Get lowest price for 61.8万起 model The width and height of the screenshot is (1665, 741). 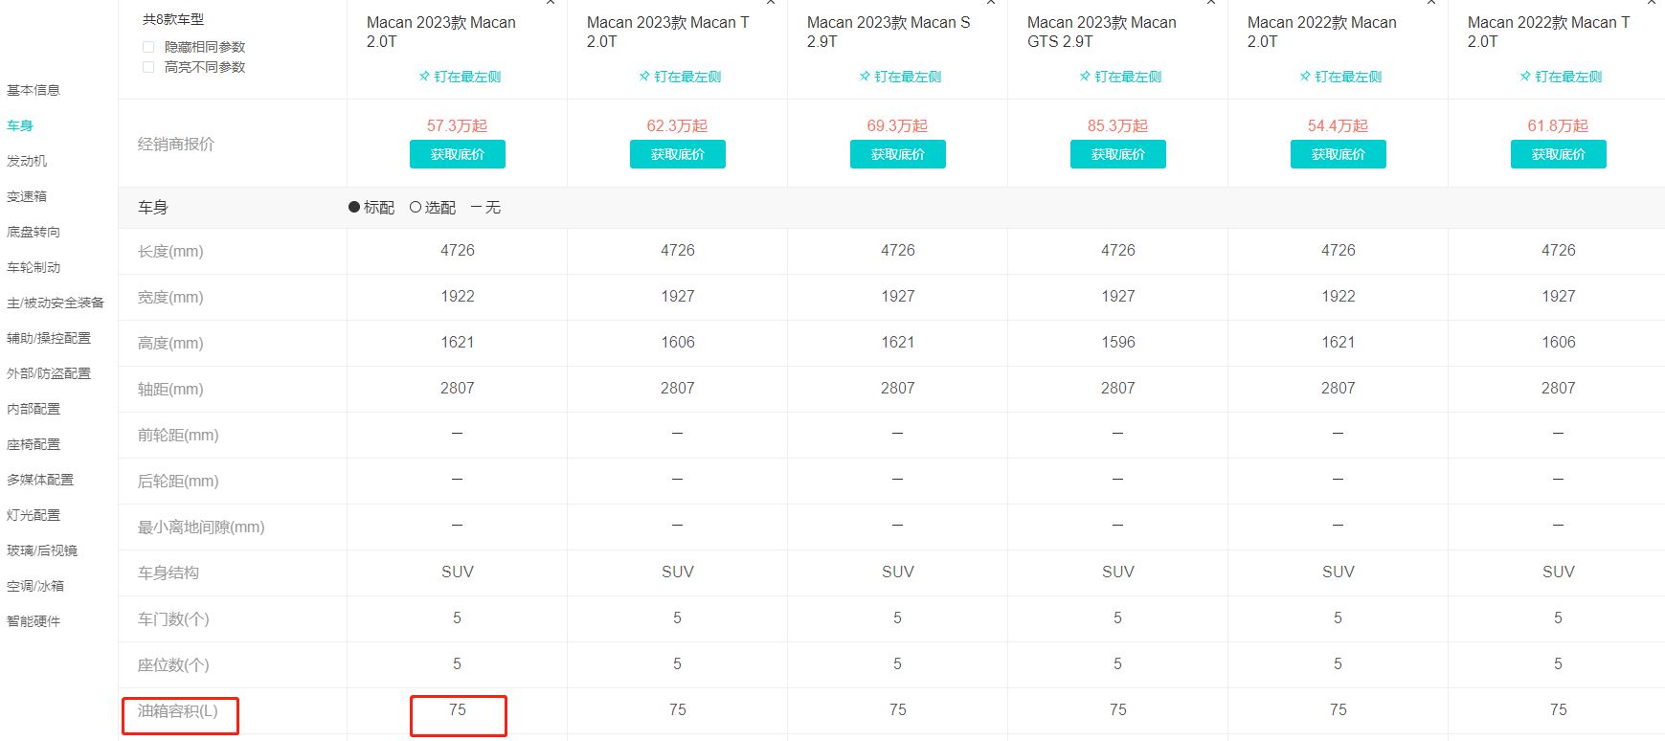click(1559, 154)
